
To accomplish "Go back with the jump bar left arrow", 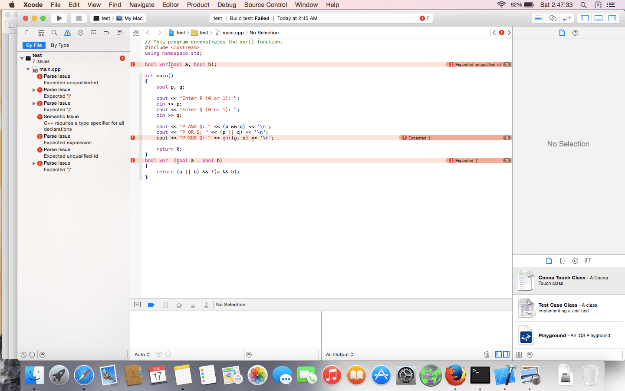I will tap(148, 33).
